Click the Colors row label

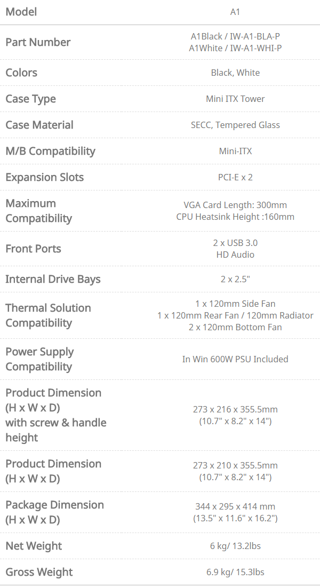(21, 73)
